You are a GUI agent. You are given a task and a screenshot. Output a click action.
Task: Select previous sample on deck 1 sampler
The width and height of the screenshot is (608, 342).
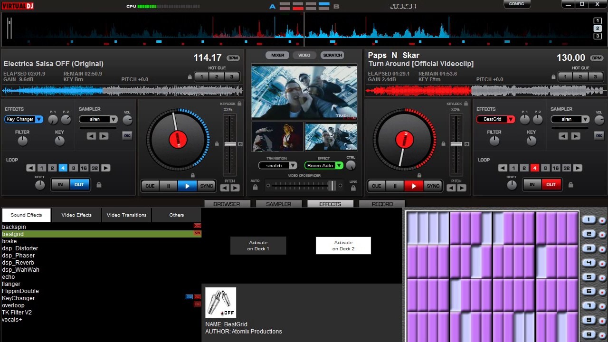91,136
